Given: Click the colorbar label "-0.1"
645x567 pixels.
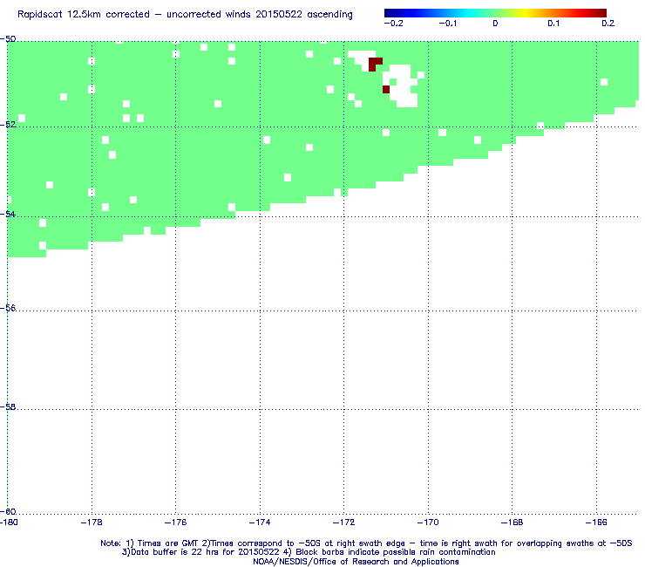Looking at the screenshot, I should point(447,24).
